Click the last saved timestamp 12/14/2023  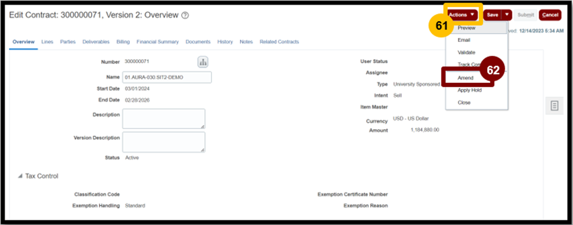click(541, 31)
